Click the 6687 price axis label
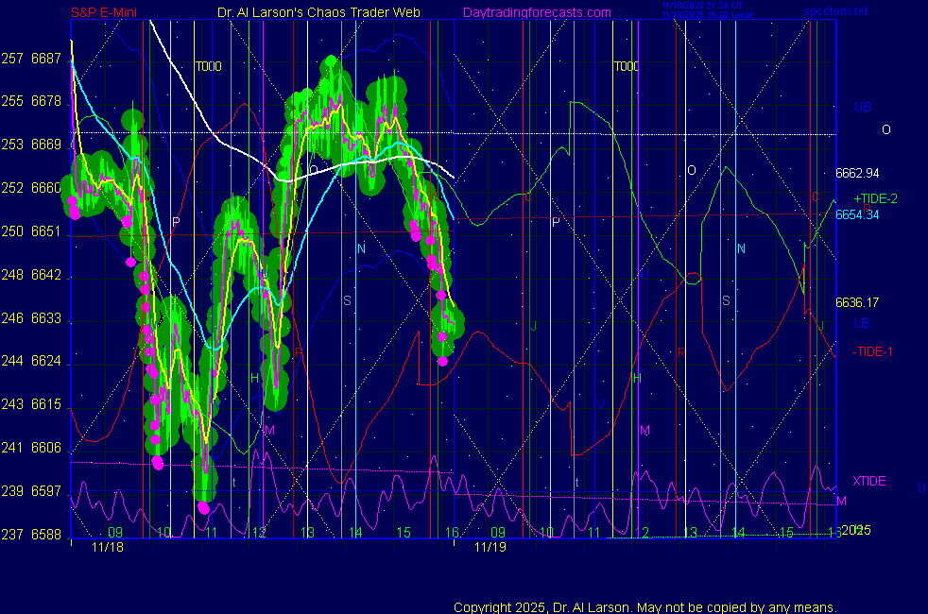928x614 pixels. 45,59
